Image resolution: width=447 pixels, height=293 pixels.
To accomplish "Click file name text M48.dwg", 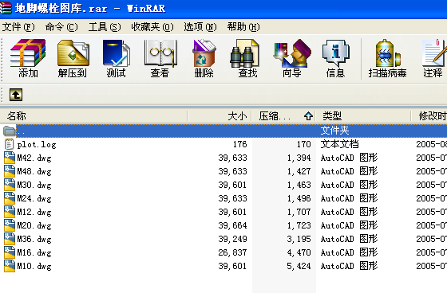I will (34, 171).
